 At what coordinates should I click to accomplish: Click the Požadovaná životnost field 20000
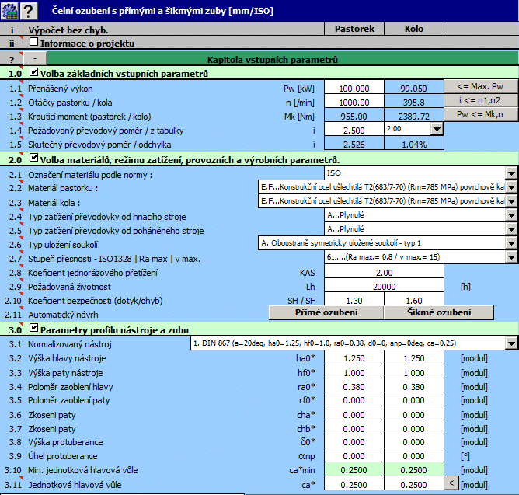(x=384, y=287)
